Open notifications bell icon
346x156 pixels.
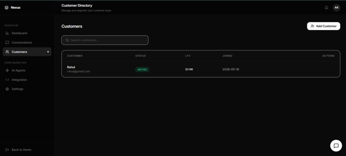tap(326, 8)
